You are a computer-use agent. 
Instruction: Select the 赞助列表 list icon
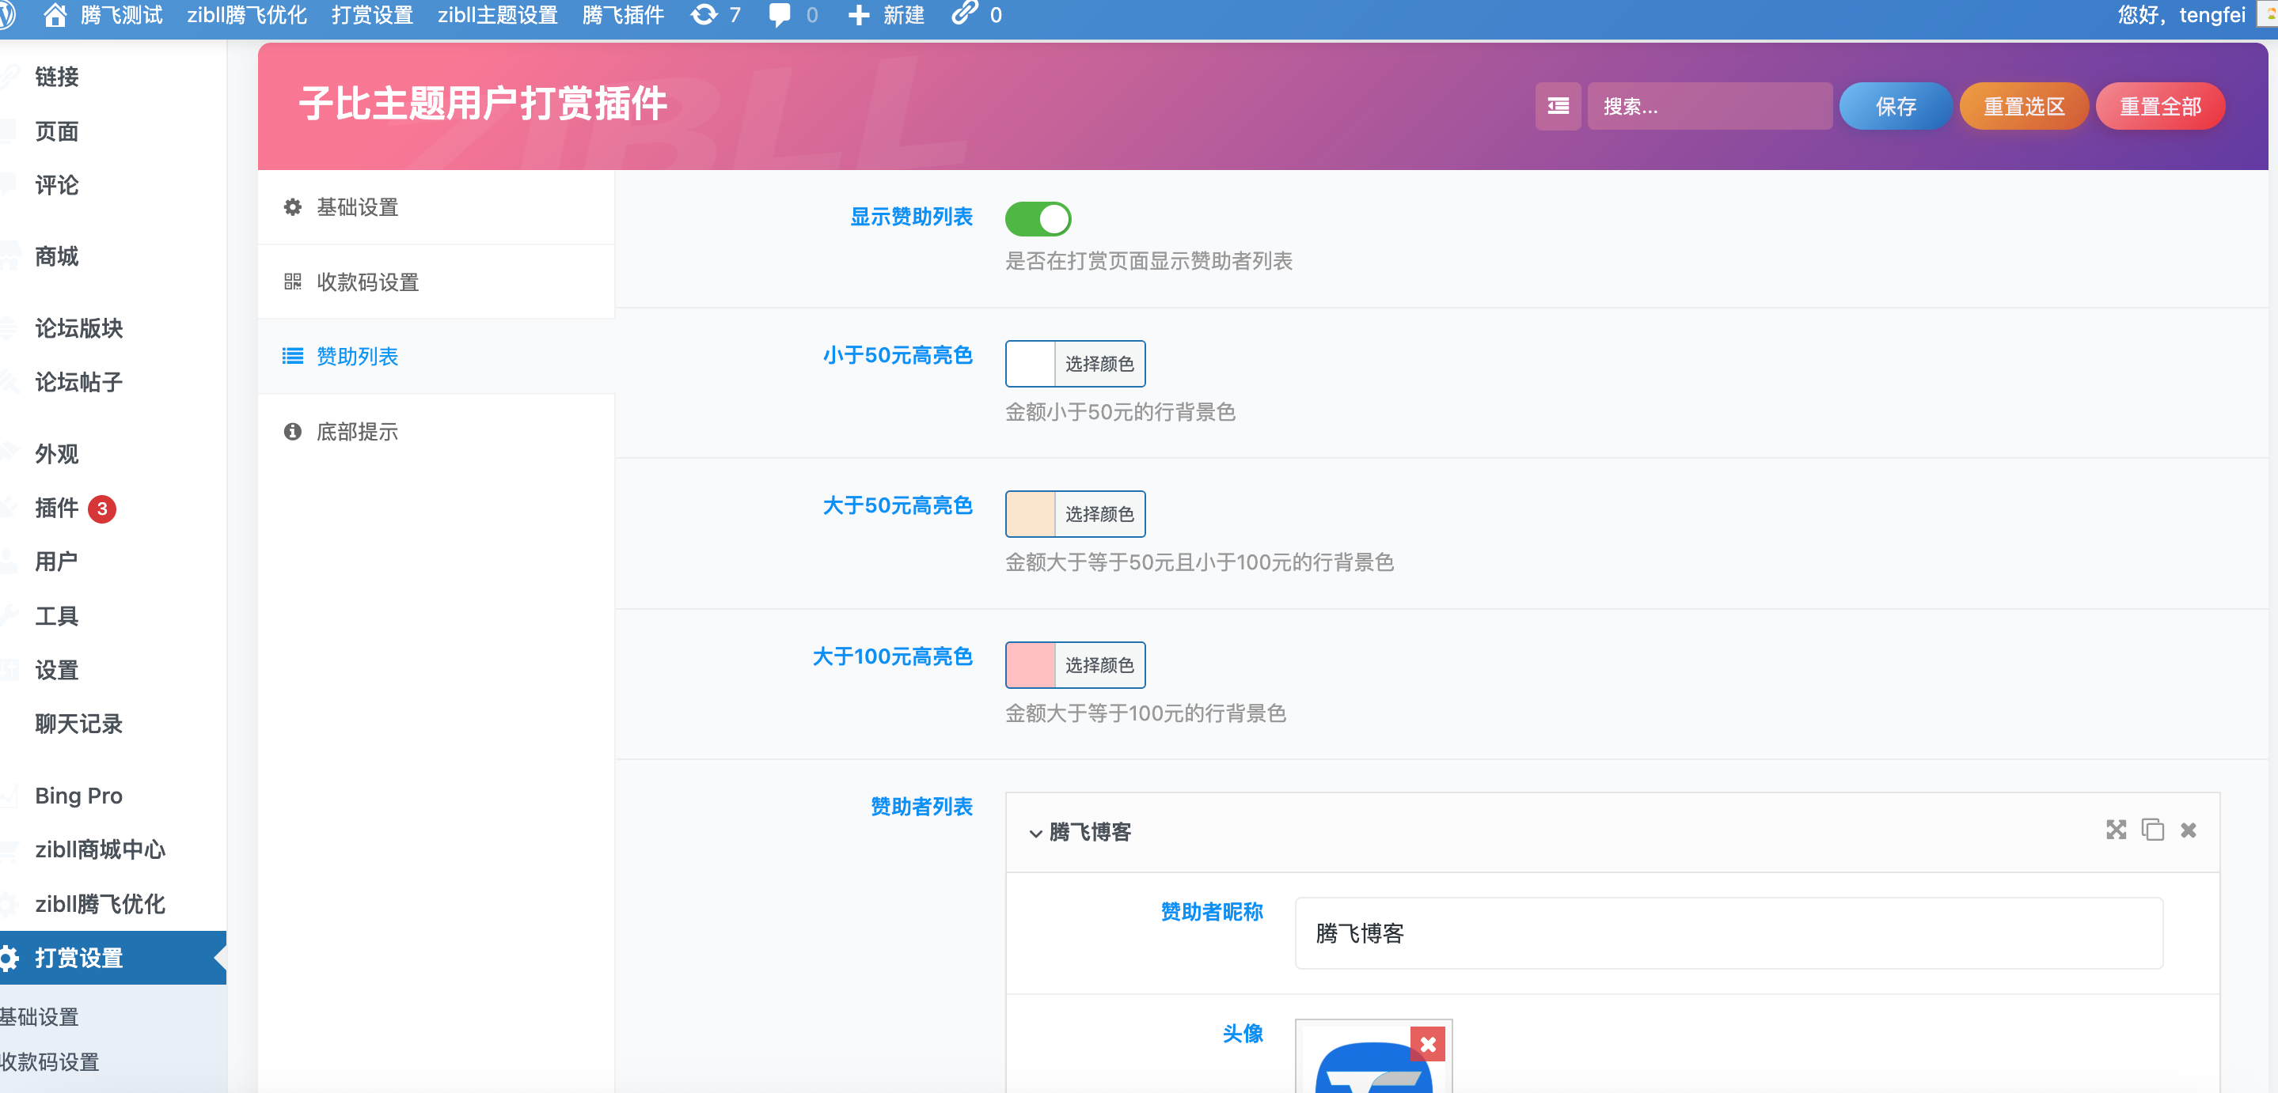[293, 356]
